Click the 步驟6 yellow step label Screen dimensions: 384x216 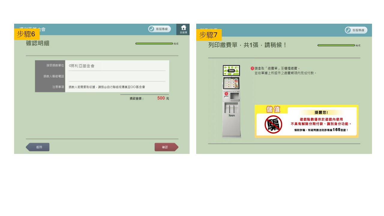26,34
